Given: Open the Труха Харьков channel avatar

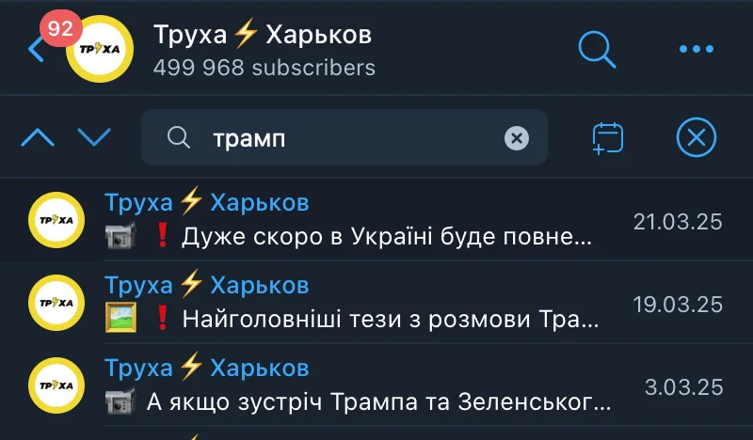Looking at the screenshot, I should (x=100, y=49).
